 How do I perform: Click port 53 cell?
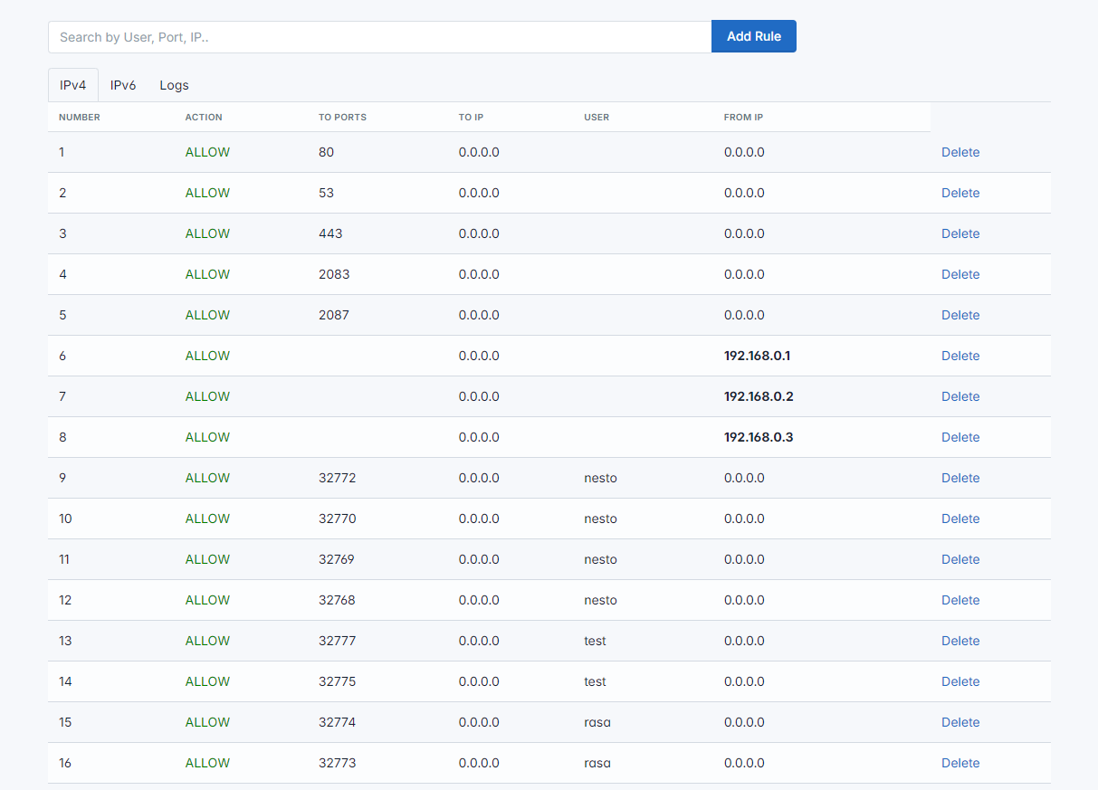click(x=326, y=193)
